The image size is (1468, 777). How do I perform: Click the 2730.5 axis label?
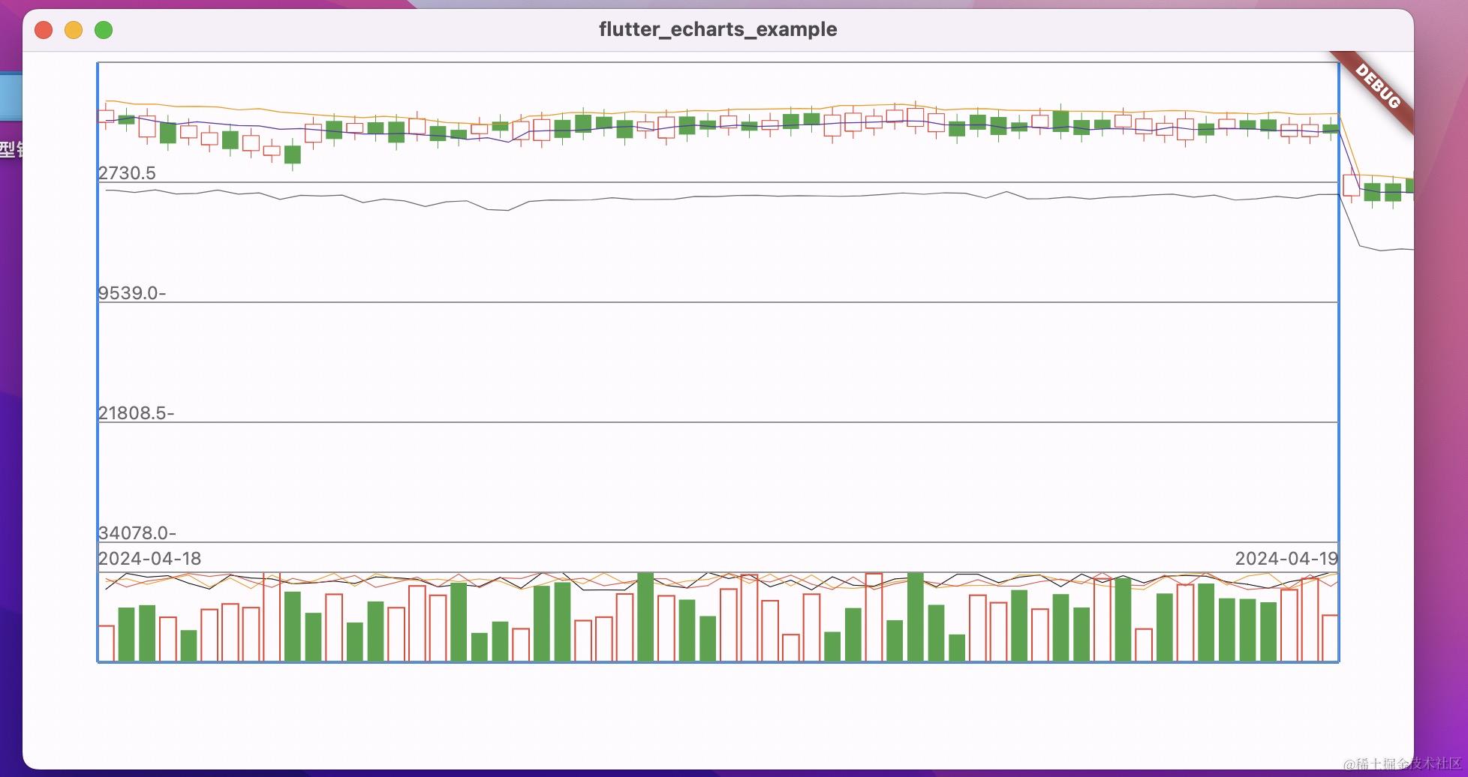pyautogui.click(x=127, y=173)
